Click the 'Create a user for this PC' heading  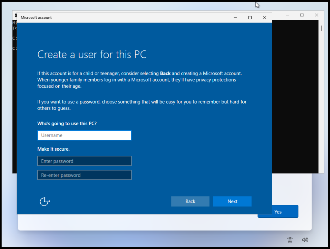coord(92,54)
